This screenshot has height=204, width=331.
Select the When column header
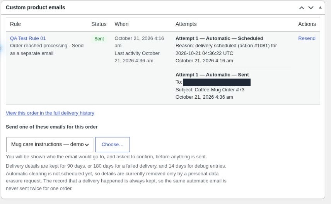[x=121, y=24]
